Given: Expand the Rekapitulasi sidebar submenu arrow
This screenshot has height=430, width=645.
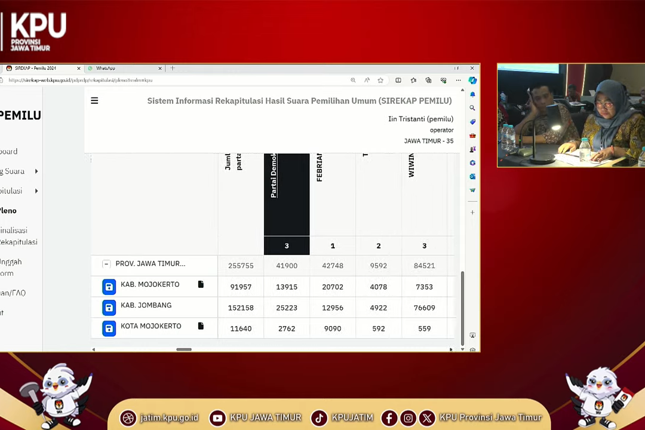Looking at the screenshot, I should click(36, 191).
